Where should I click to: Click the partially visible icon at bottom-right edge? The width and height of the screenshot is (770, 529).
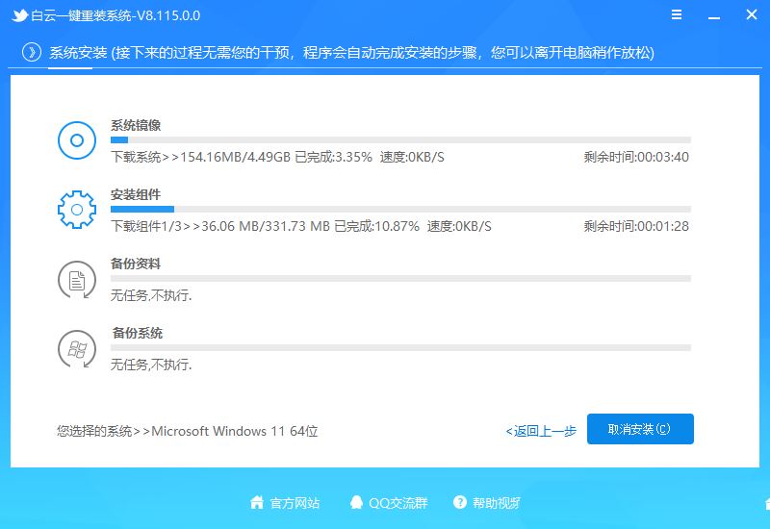767,503
